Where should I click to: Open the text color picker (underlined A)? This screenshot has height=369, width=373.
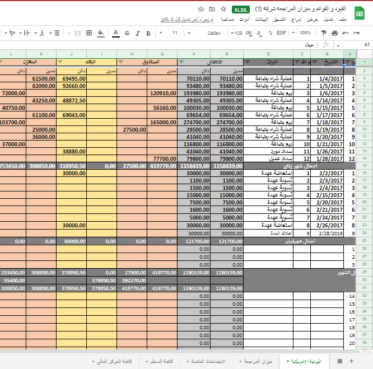pos(115,33)
